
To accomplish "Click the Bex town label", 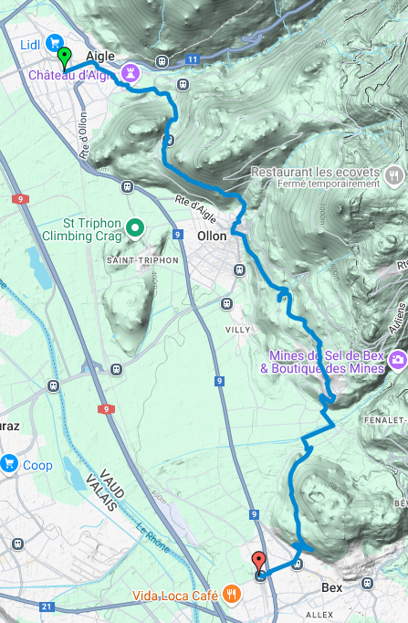I will coord(332,587).
